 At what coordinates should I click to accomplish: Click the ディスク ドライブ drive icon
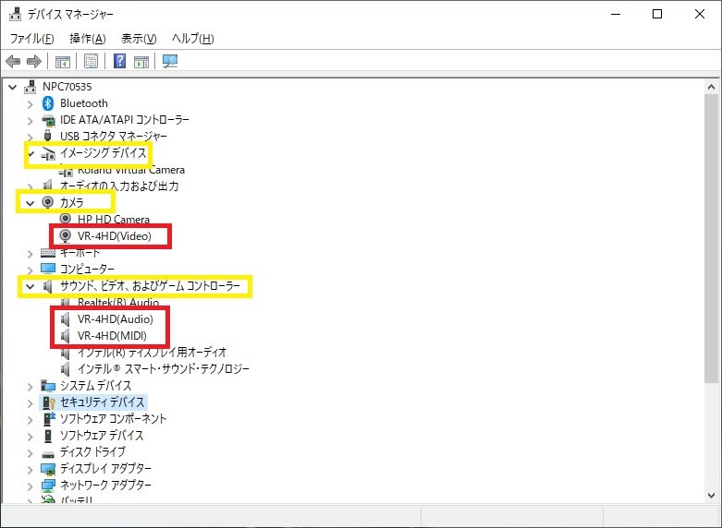click(48, 454)
